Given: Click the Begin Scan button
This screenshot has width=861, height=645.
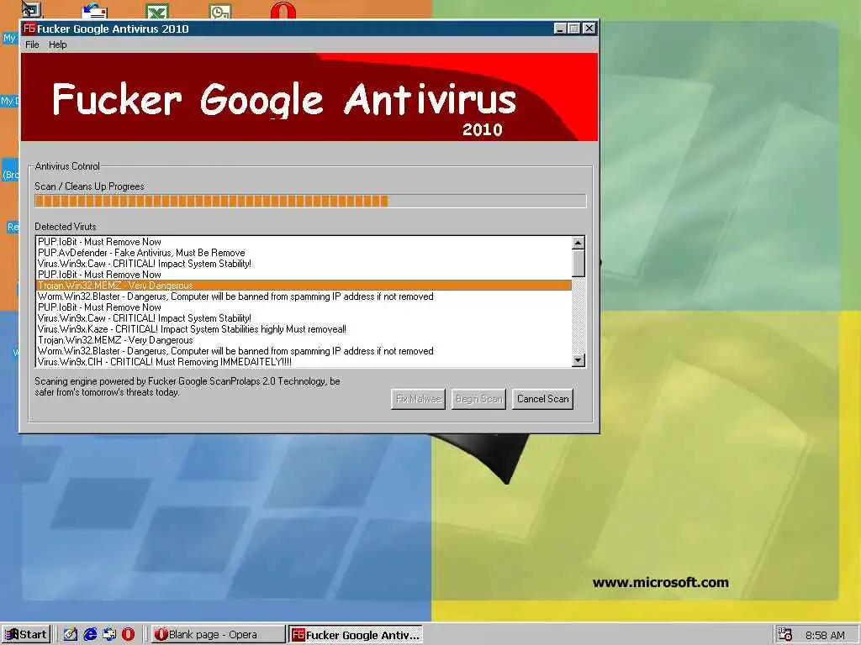Looking at the screenshot, I should coord(478,399).
